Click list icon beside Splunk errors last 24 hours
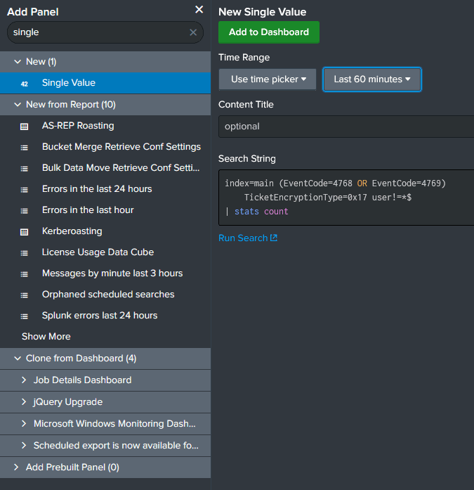 tap(25, 316)
